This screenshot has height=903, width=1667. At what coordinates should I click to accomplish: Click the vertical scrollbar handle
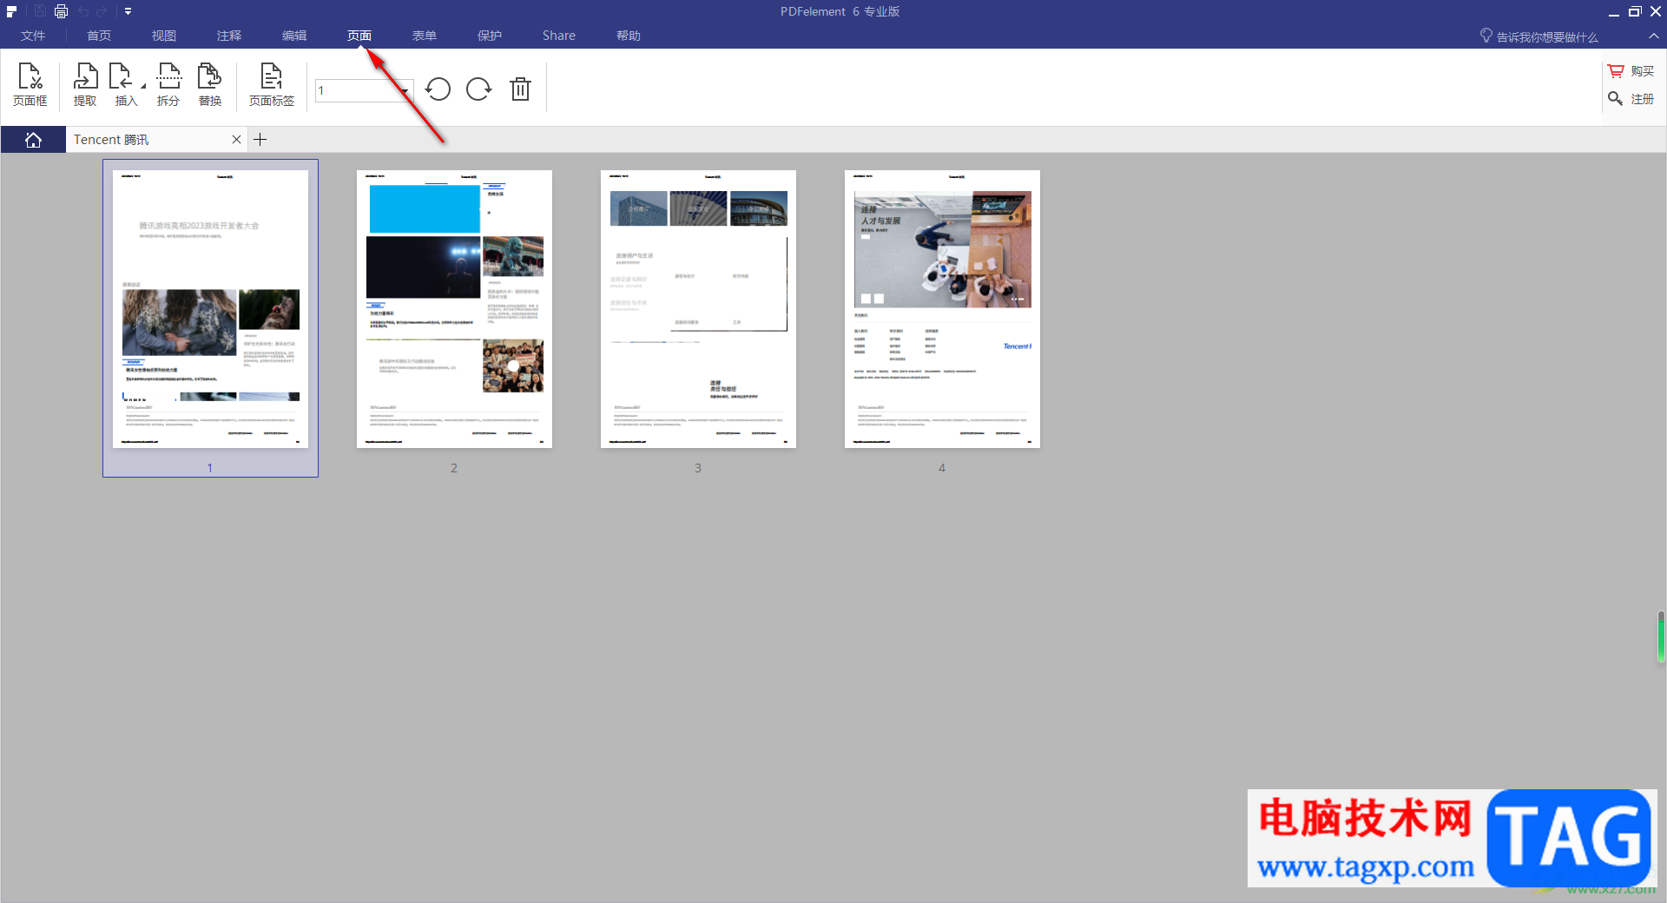tap(1661, 636)
